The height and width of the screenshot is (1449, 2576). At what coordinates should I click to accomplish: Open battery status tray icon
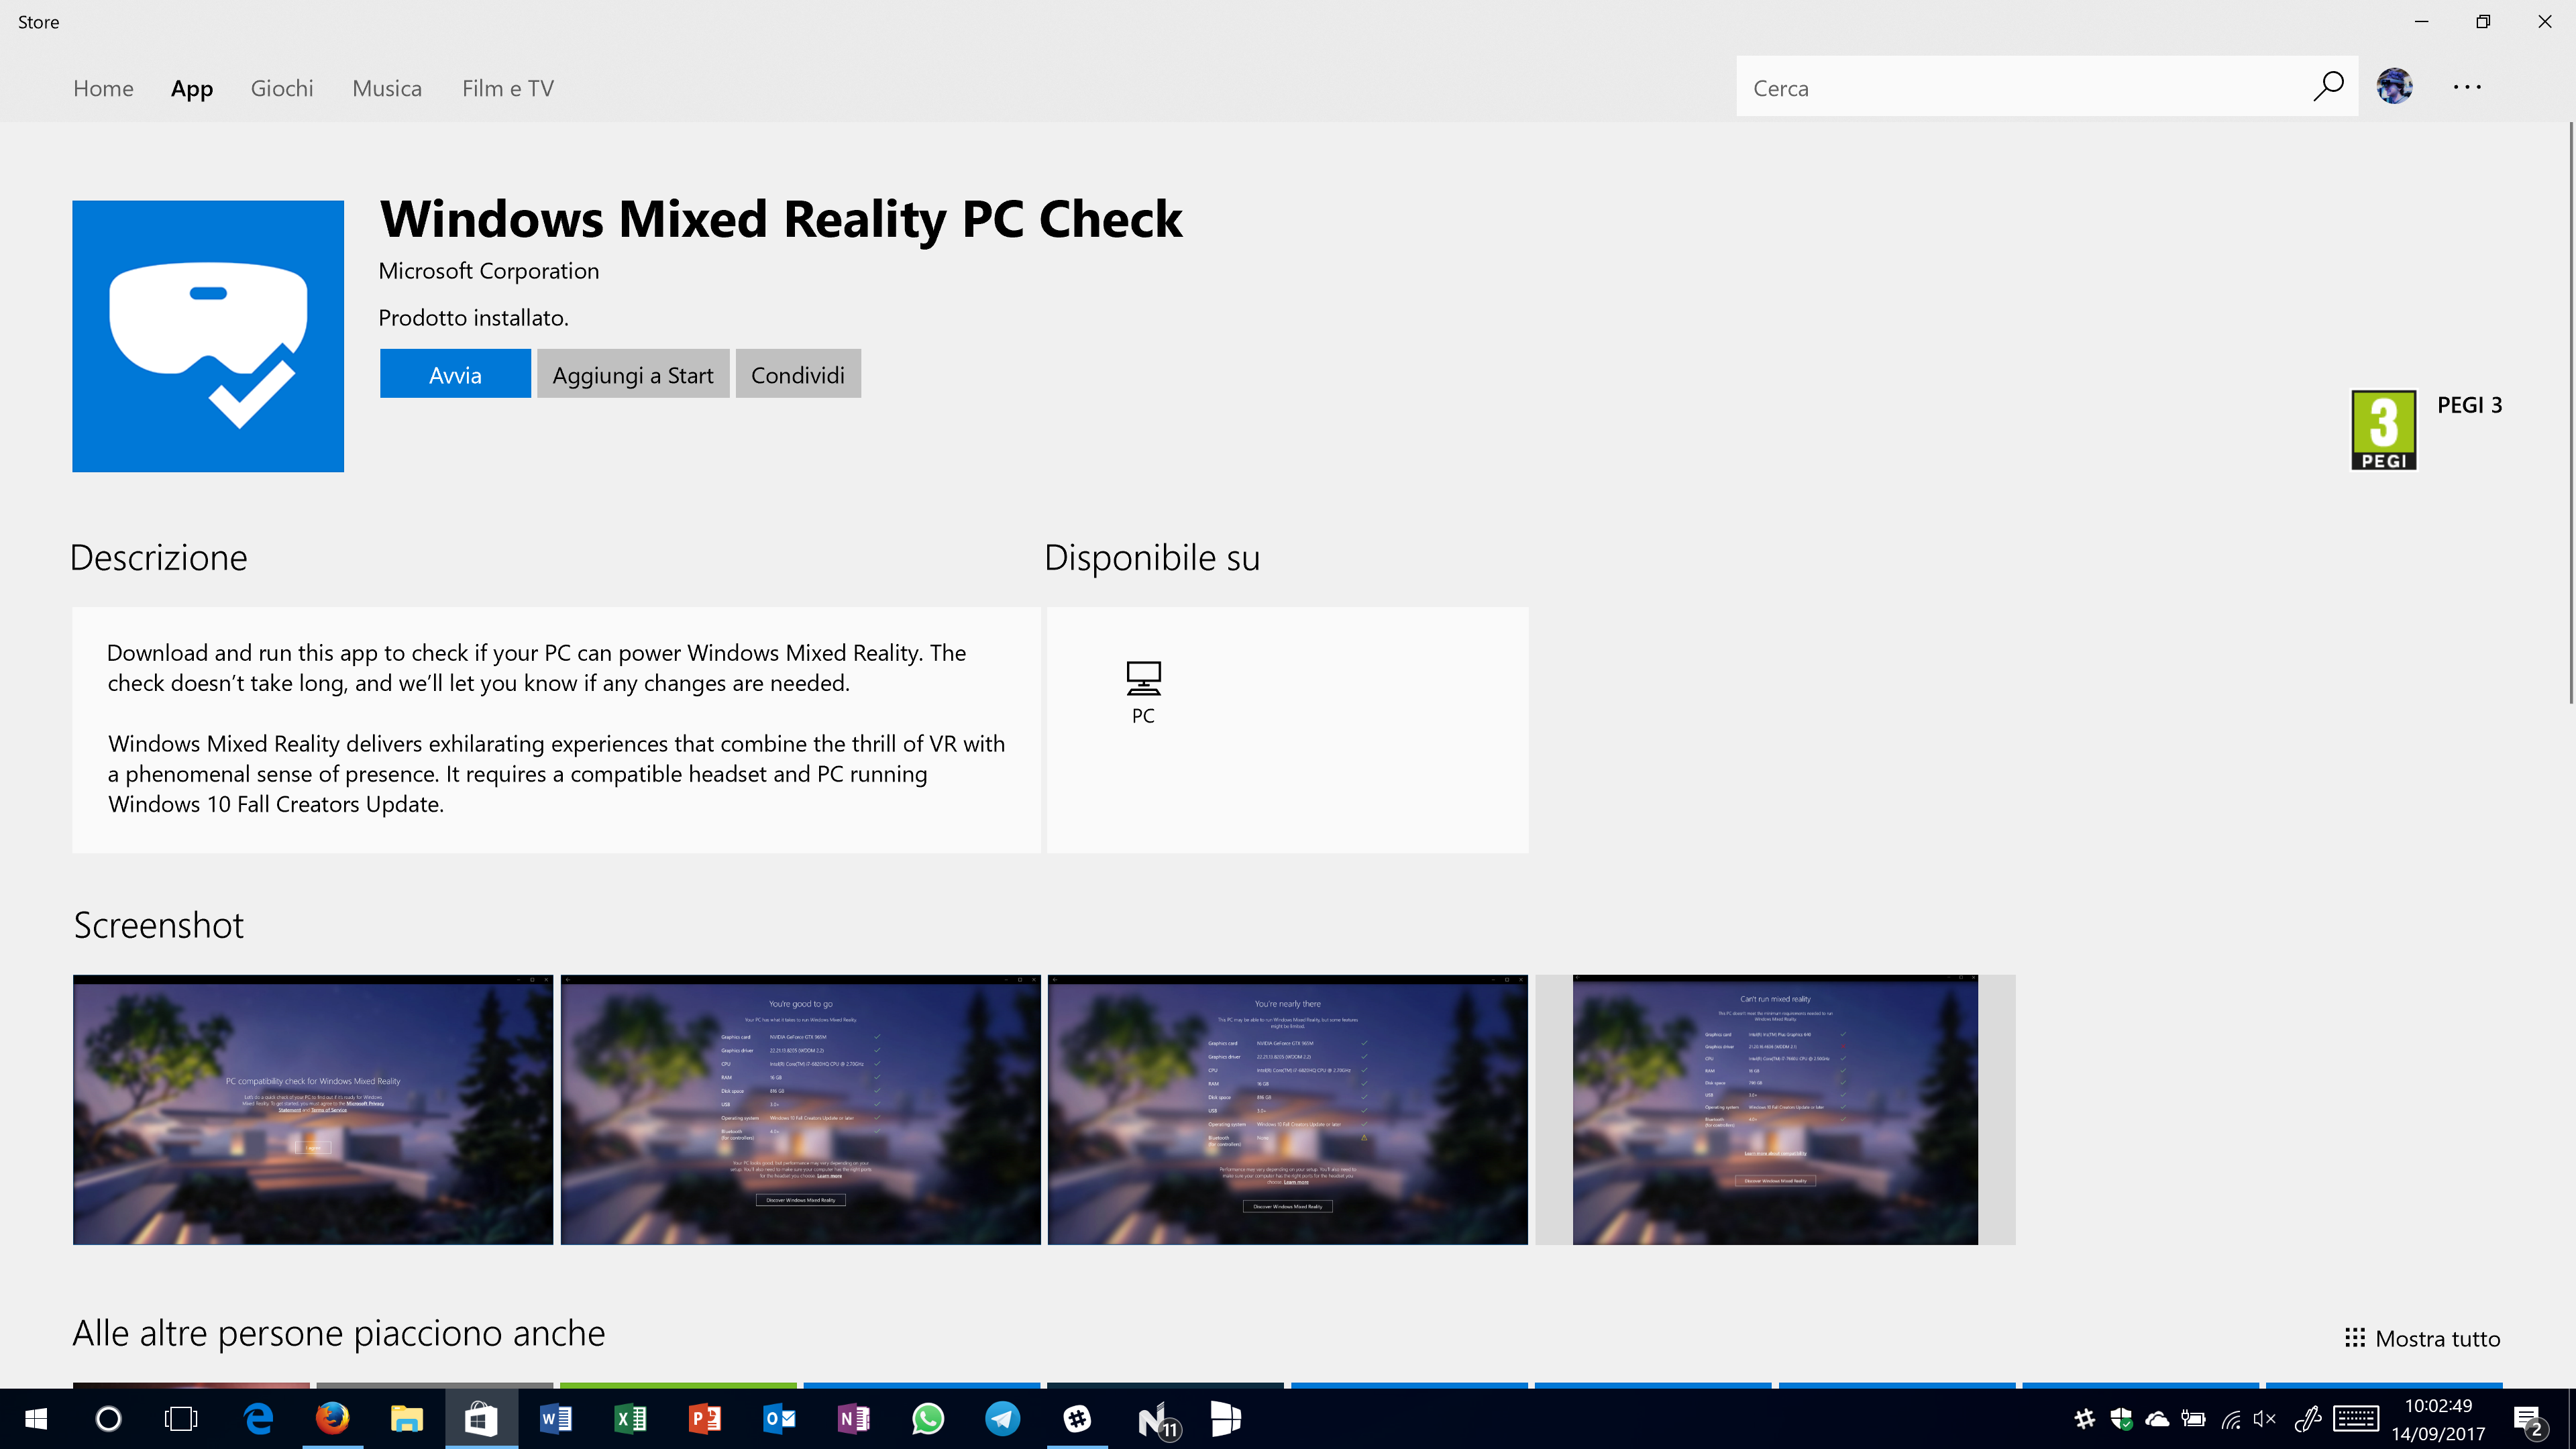[x=2194, y=1419]
